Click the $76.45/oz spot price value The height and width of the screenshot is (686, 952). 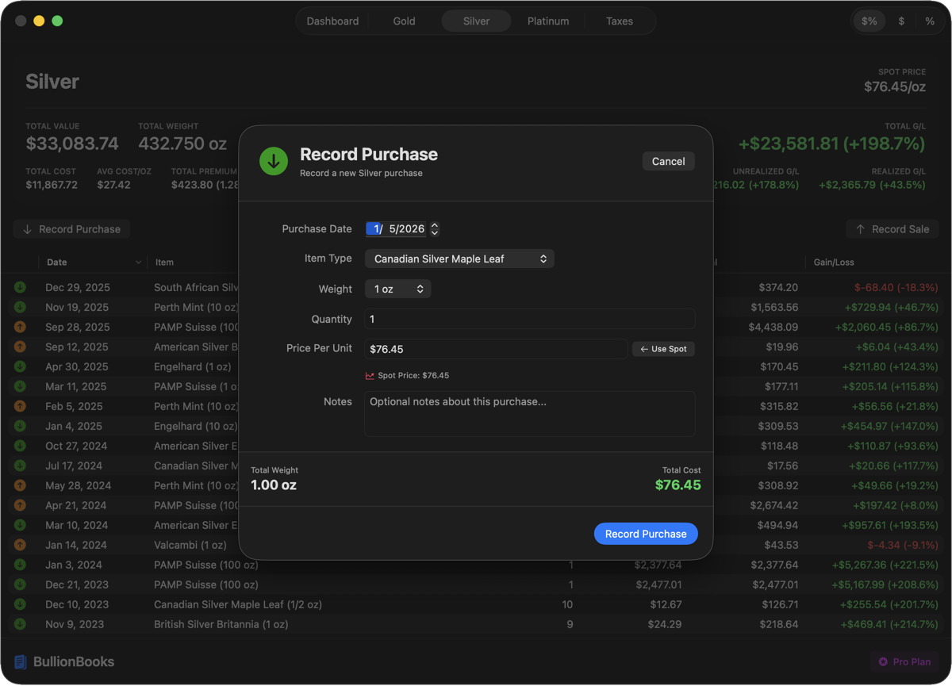(x=895, y=86)
